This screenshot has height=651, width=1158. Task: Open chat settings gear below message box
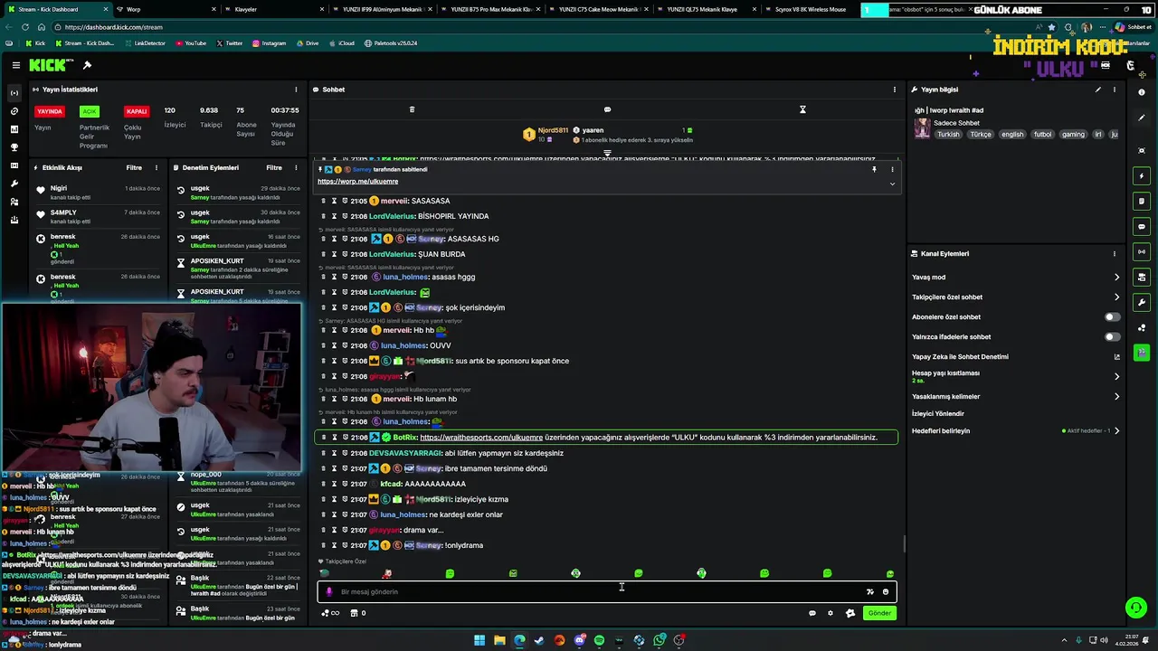click(x=831, y=613)
